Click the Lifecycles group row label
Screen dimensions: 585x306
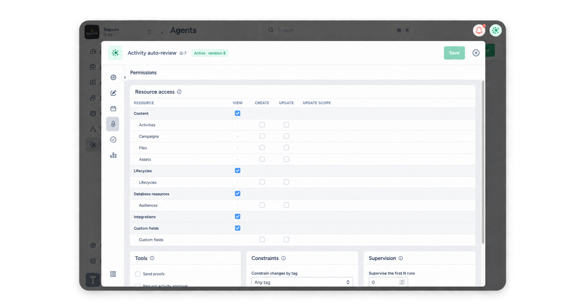coord(143,171)
